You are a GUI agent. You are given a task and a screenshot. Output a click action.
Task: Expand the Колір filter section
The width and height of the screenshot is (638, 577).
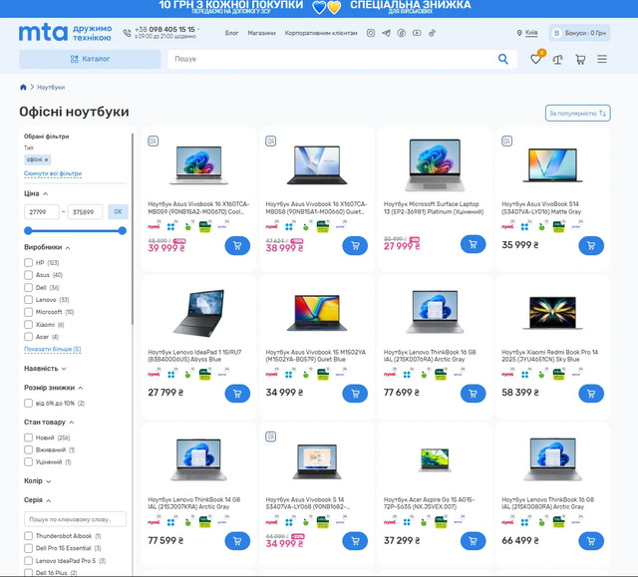tap(38, 481)
